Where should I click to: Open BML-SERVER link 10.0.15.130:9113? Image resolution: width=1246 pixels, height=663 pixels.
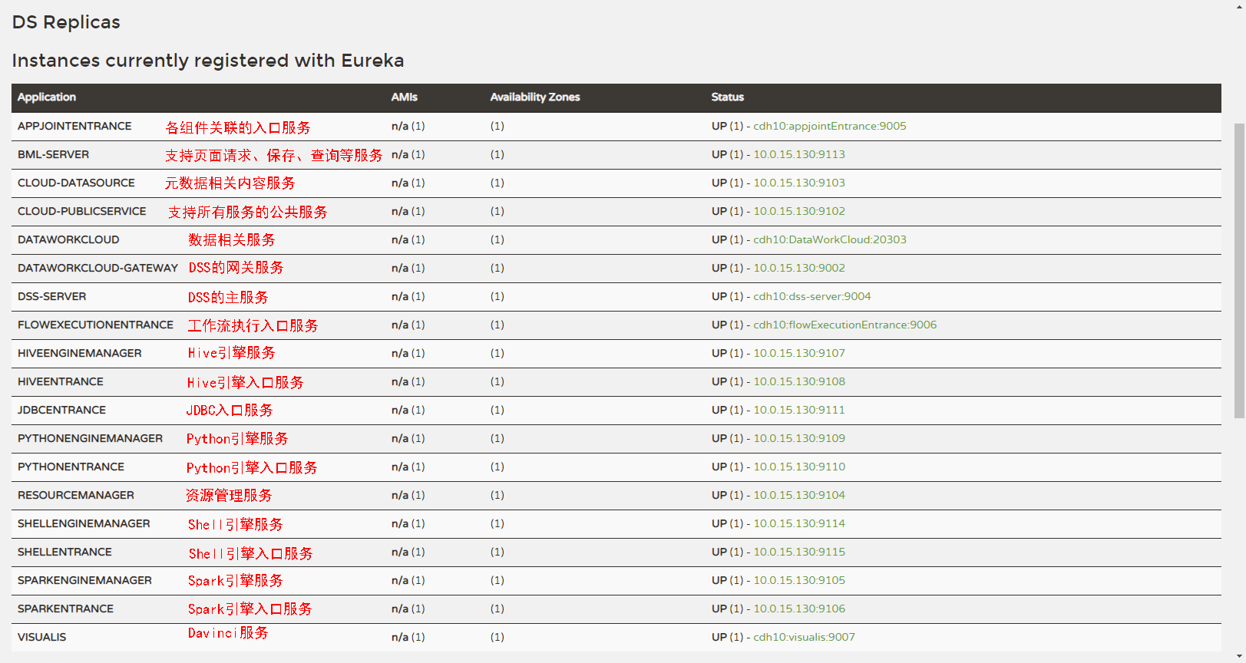(798, 154)
